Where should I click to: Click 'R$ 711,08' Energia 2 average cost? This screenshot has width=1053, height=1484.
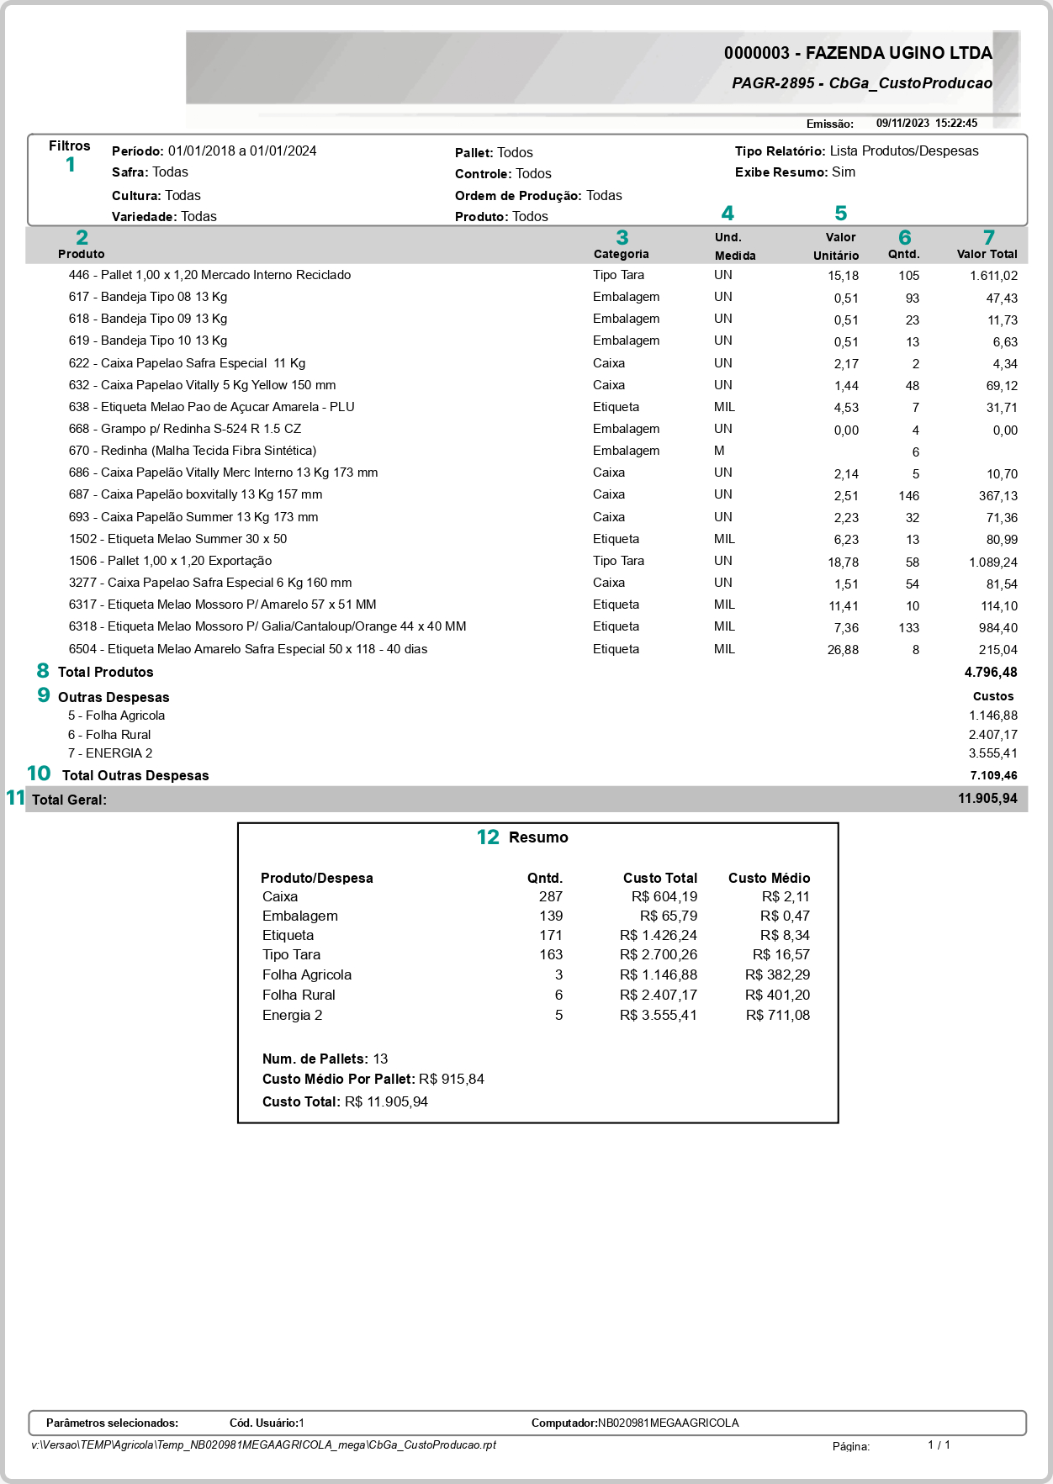(778, 1016)
